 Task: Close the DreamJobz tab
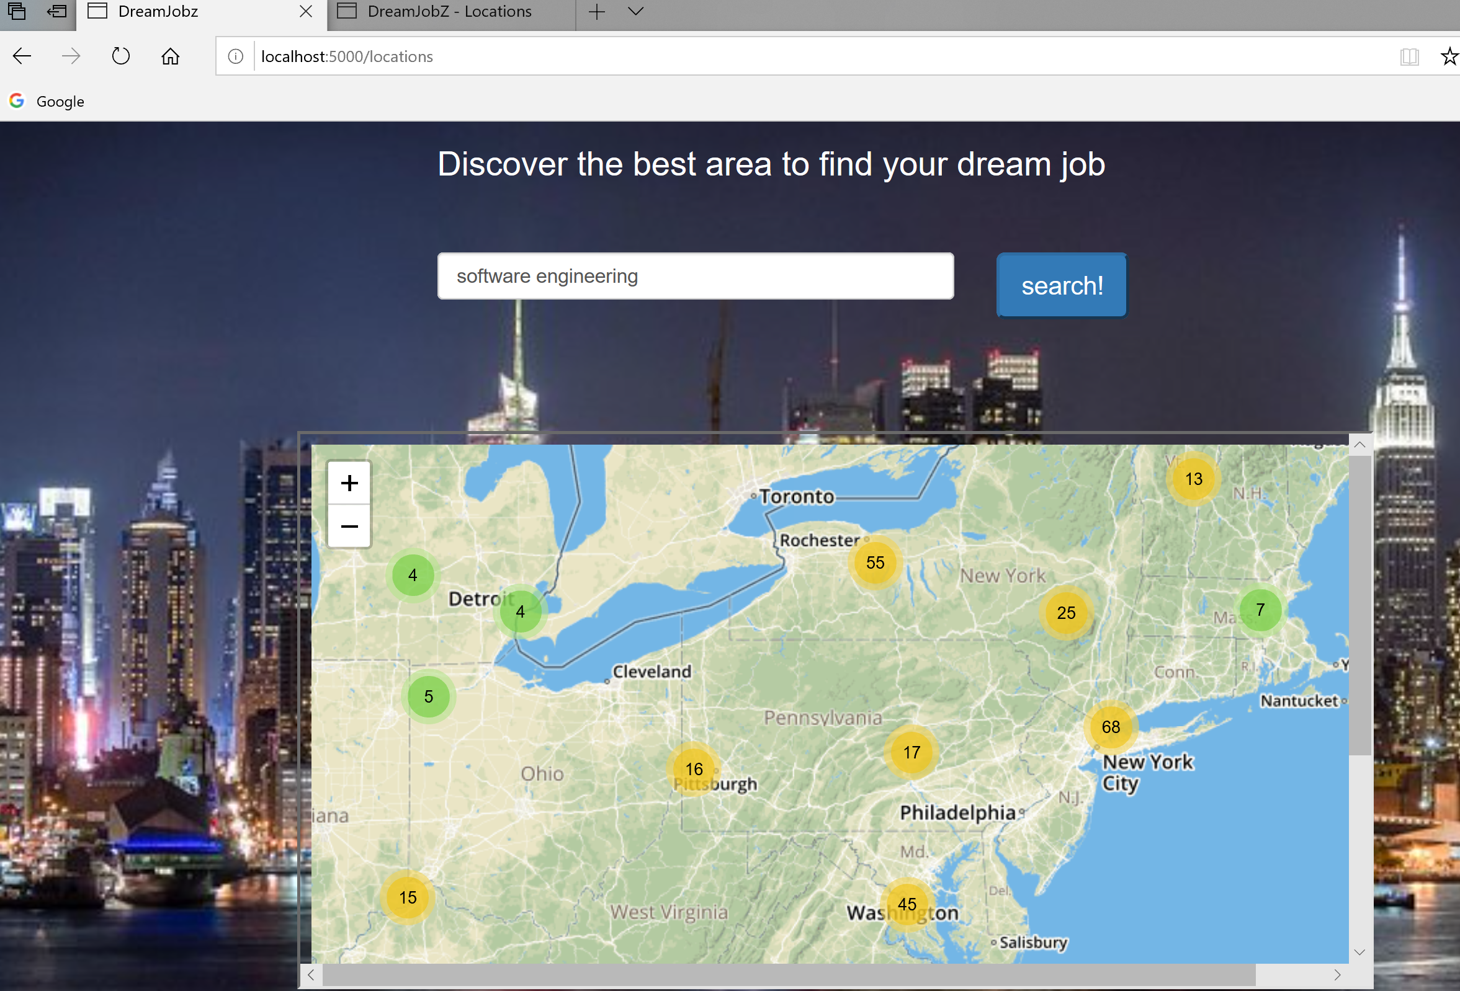pyautogui.click(x=306, y=11)
